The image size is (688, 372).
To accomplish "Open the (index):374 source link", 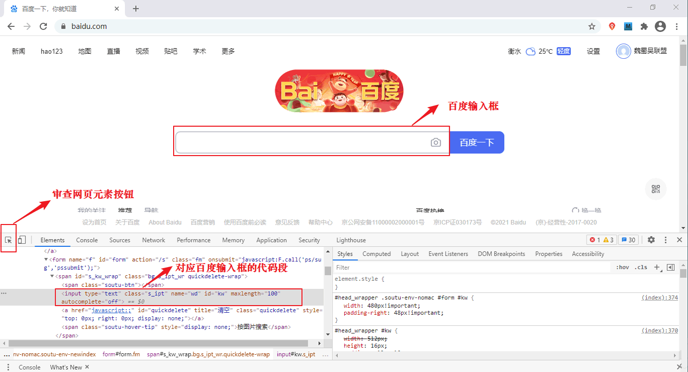I will tap(660, 297).
